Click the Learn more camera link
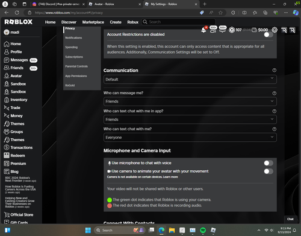Image resolution: width=301 pixels, height=236 pixels. (170, 177)
